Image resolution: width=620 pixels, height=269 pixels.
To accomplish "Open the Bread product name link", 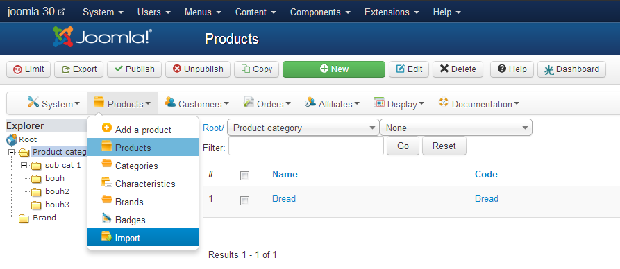I will [284, 198].
